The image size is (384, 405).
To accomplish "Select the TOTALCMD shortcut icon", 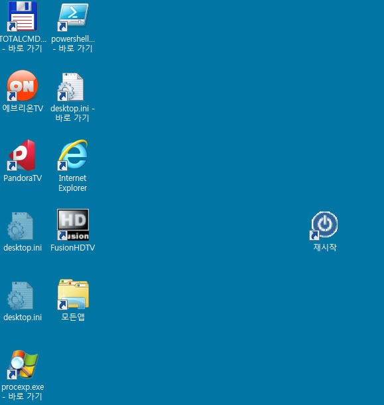I will click(23, 17).
